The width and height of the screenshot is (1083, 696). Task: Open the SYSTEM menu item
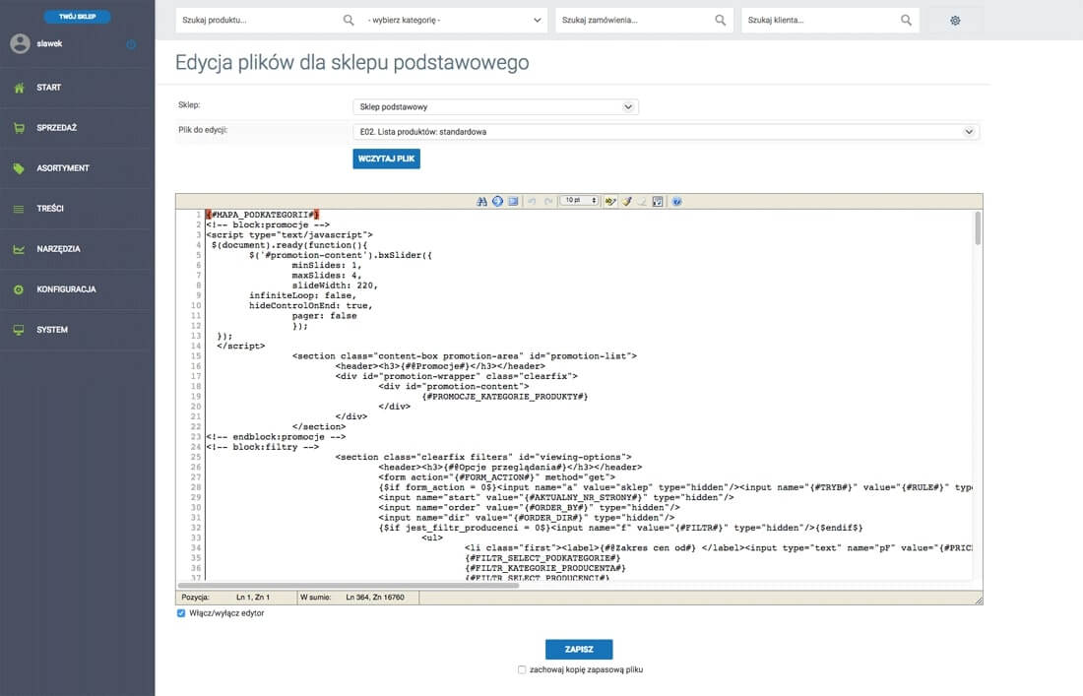78,330
